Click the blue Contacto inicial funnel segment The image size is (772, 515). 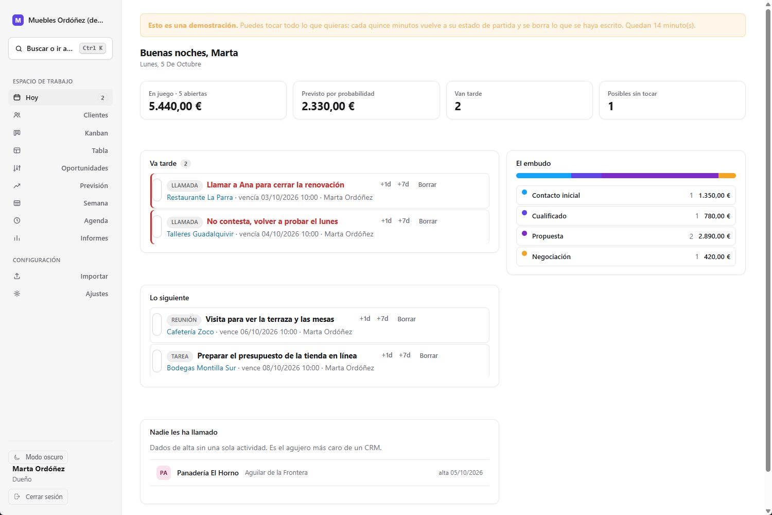coord(543,176)
